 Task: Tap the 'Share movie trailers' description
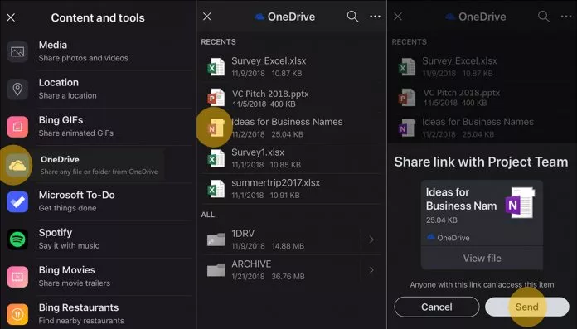[x=75, y=283]
